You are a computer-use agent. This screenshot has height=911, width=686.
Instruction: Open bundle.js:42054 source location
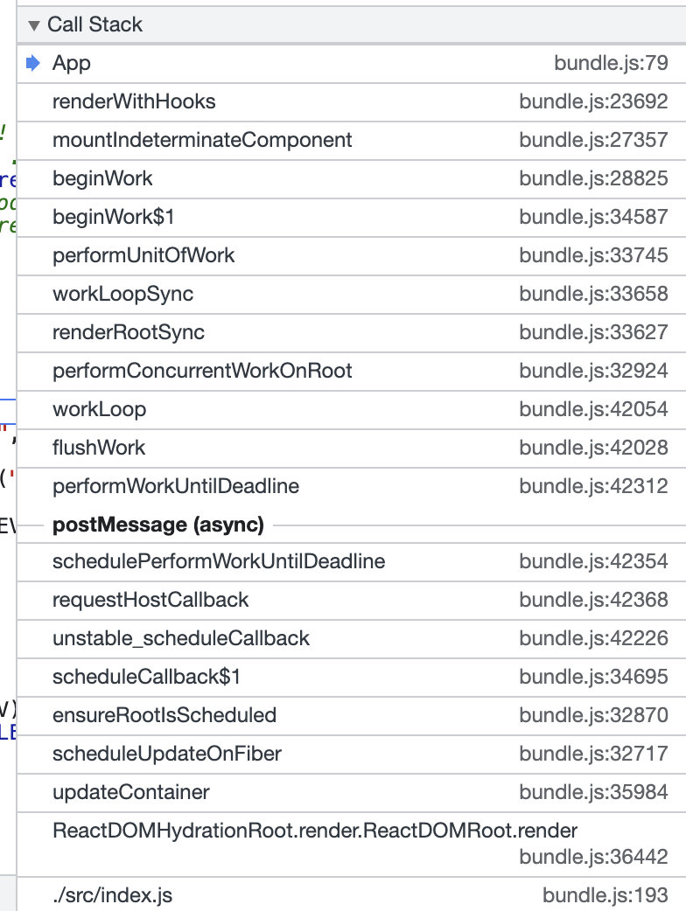click(x=593, y=409)
